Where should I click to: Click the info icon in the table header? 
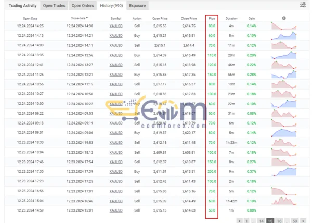point(284,18)
